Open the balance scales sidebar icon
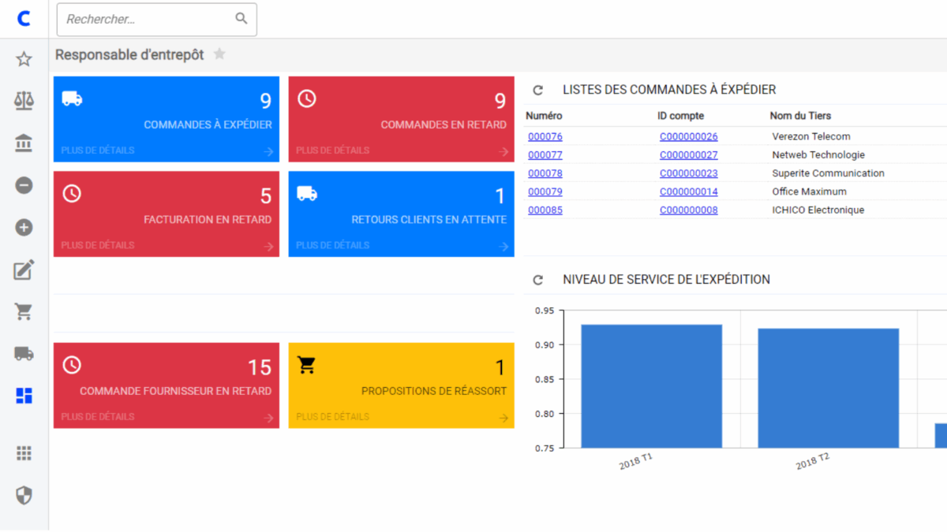 point(24,101)
